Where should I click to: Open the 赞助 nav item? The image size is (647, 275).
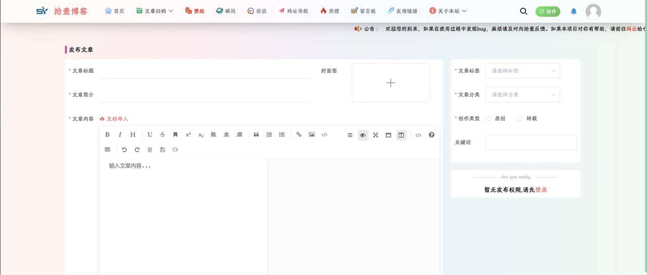point(195,11)
